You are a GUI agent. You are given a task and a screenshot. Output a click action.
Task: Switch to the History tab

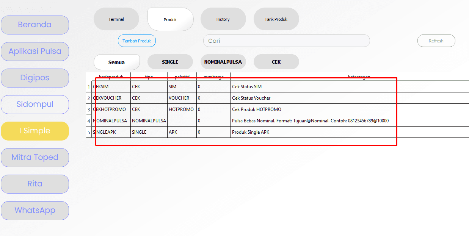click(223, 19)
